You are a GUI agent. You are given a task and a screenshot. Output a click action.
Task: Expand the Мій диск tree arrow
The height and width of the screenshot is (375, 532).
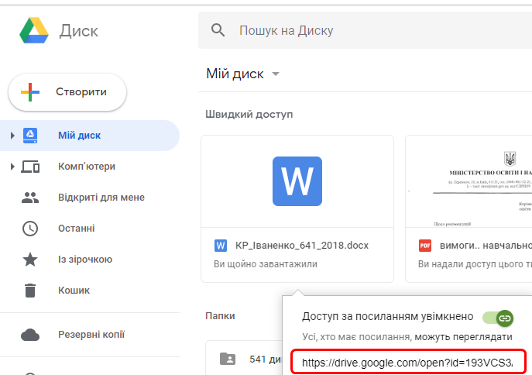[x=12, y=136]
